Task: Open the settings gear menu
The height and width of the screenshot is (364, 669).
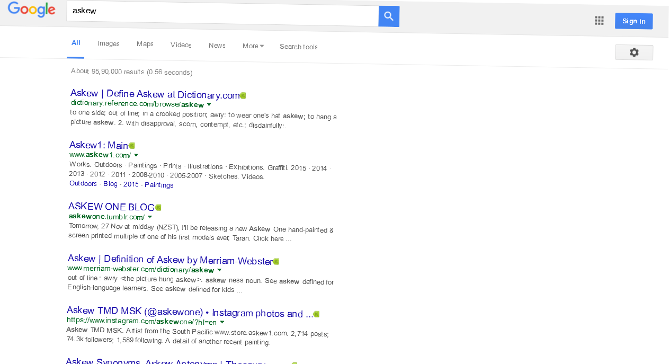Action: pos(634,52)
